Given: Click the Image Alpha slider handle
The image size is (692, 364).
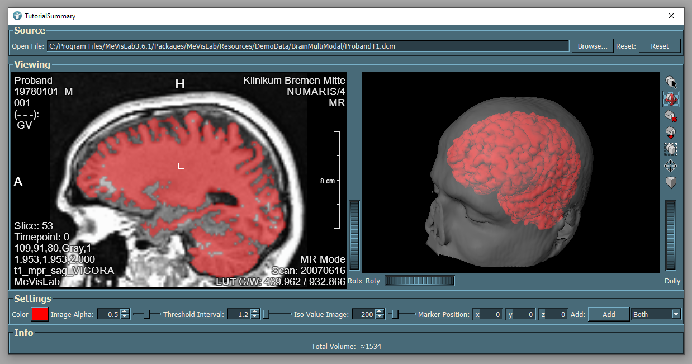Looking at the screenshot, I should [x=146, y=314].
